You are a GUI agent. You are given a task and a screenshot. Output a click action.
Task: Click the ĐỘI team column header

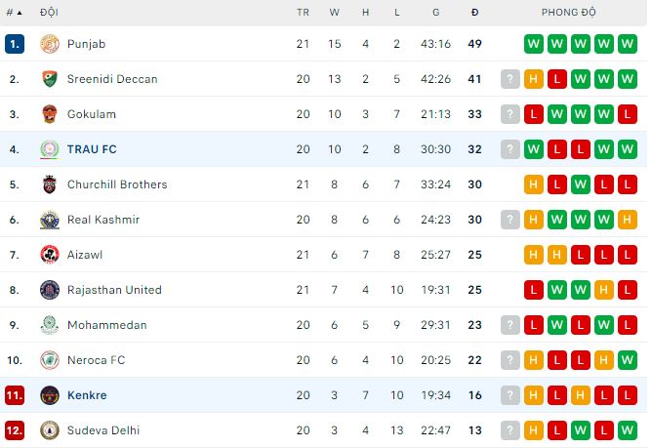pyautogui.click(x=49, y=13)
